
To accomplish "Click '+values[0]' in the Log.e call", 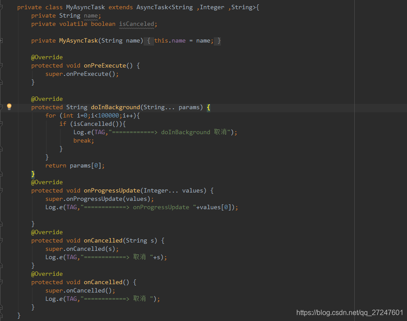I will [x=214, y=207].
